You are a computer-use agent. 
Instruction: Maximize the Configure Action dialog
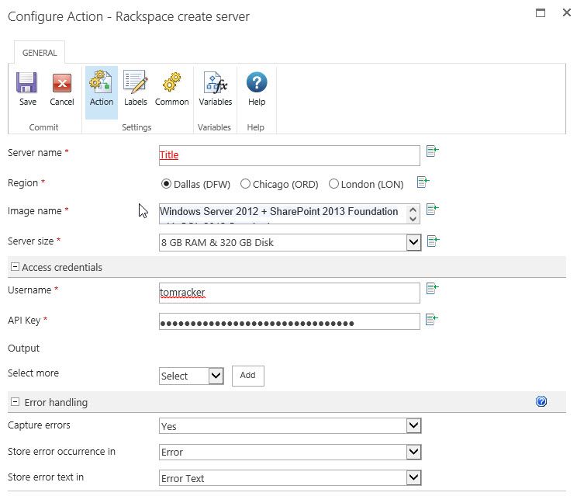point(541,13)
